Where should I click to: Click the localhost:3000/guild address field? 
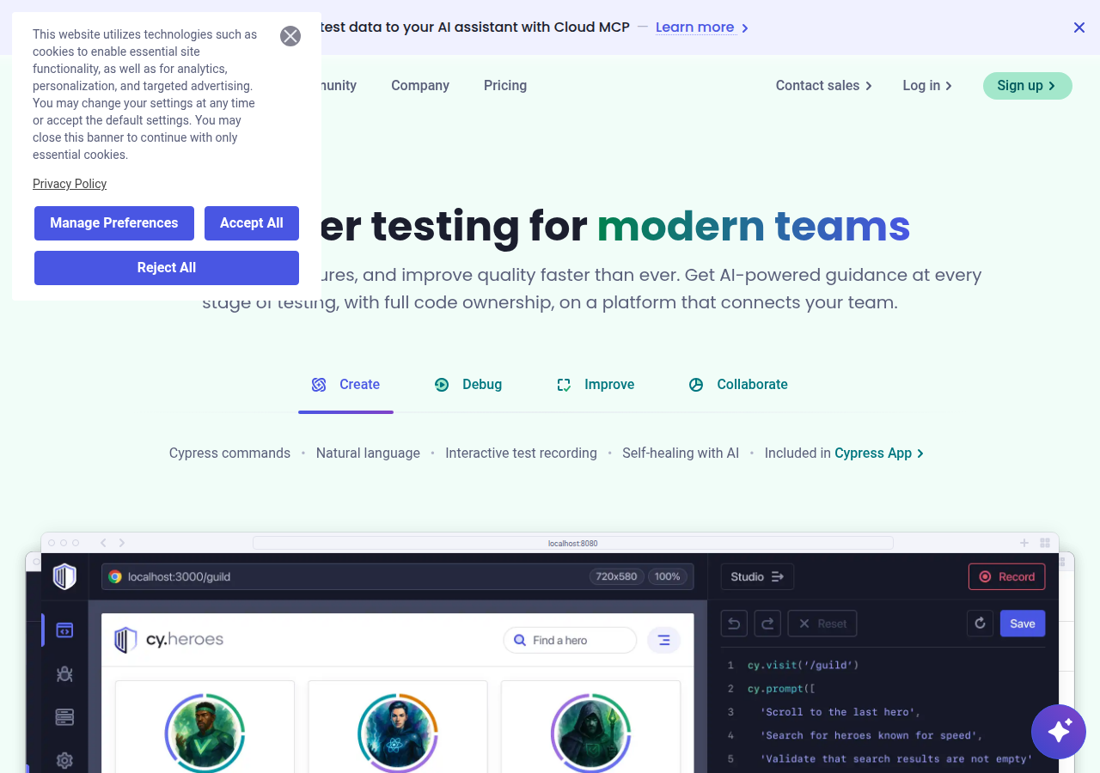[397, 576]
